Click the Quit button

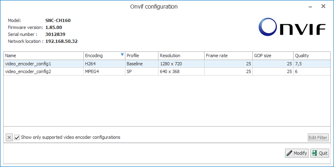point(320,153)
